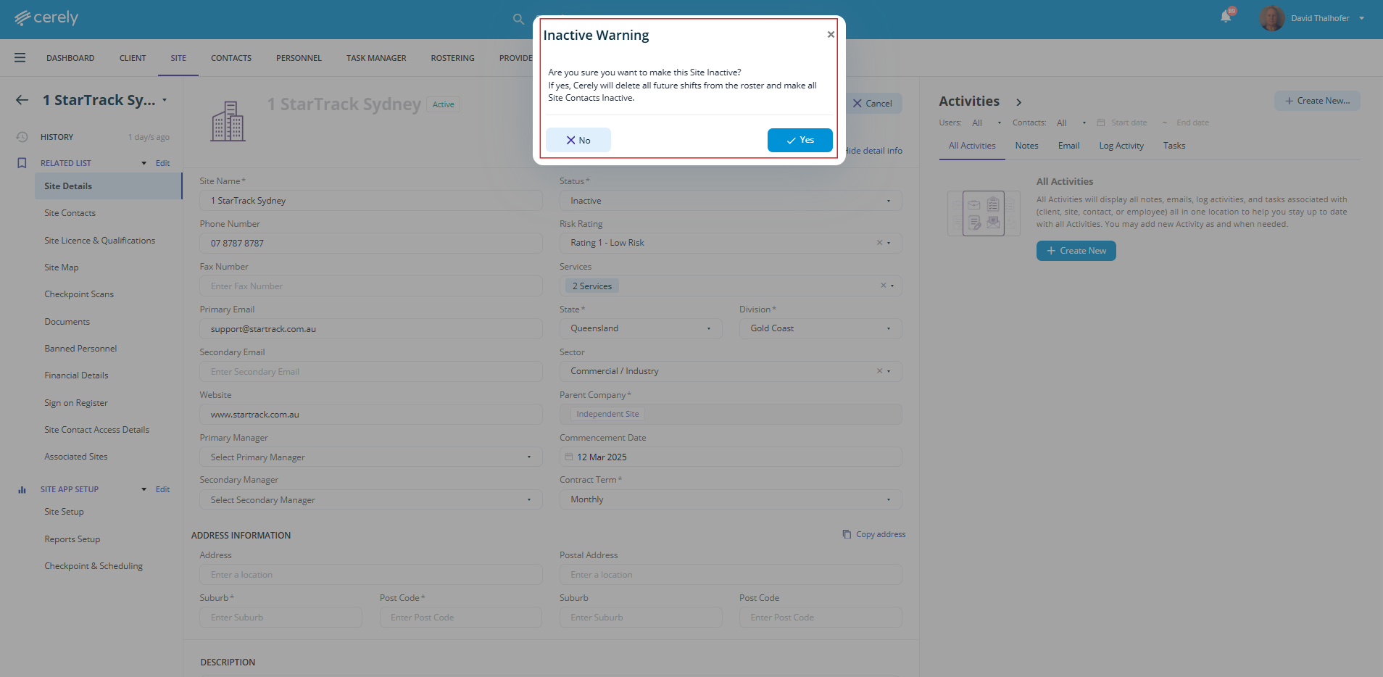Open the Status dropdown showing Inactive

[731, 201]
